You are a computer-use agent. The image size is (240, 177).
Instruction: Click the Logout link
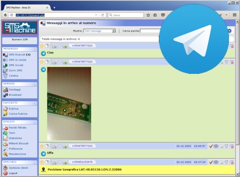click(x=13, y=173)
